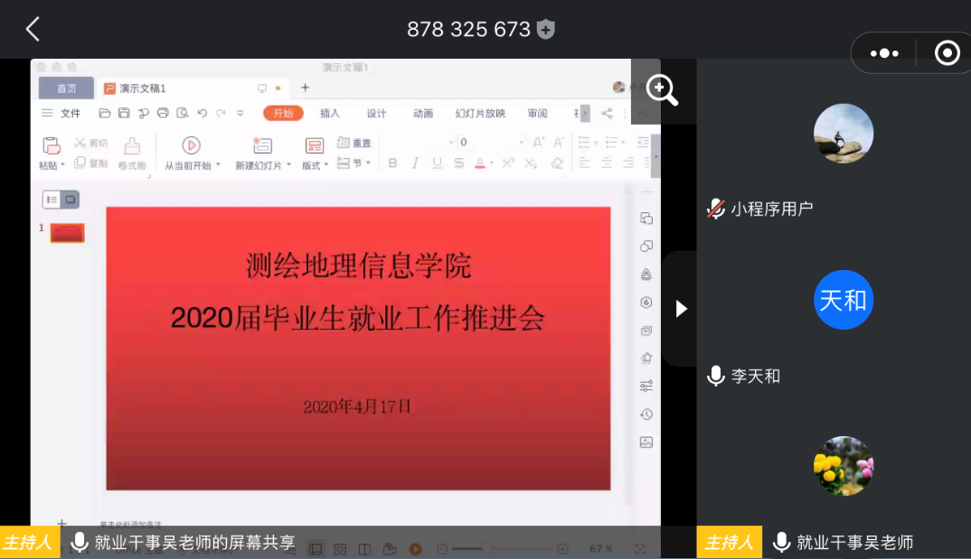971x559 pixels.
Task: Click the save disk icon in WPS
Action: pyautogui.click(x=124, y=113)
